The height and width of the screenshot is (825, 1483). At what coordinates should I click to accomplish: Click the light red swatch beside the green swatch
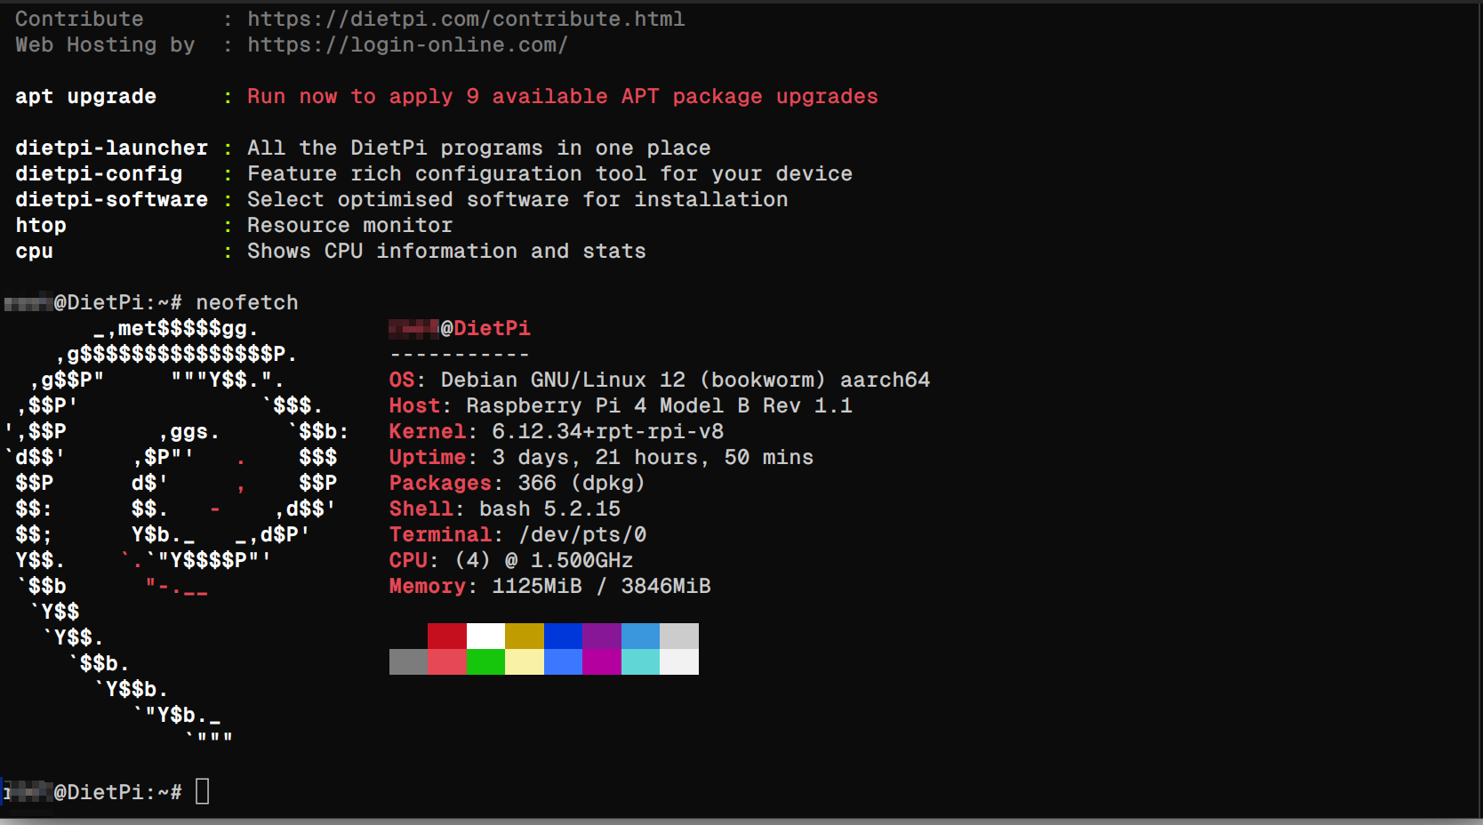pyautogui.click(x=447, y=661)
